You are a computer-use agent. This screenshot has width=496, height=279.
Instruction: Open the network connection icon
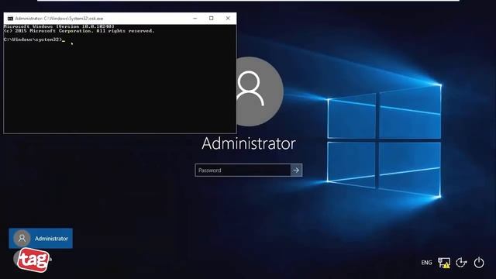click(x=444, y=263)
